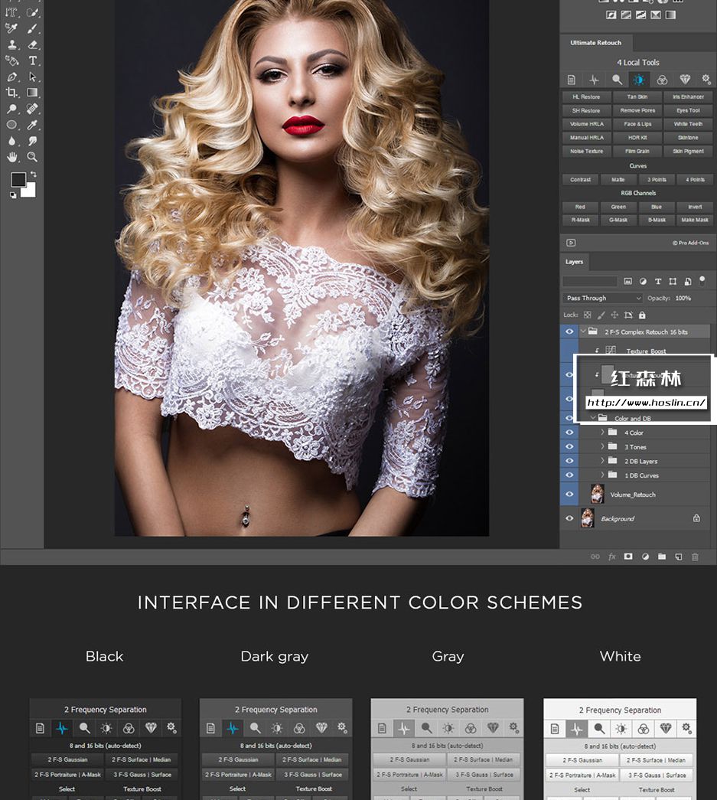Expand the 1 DB Curves group
The width and height of the screenshot is (717, 800).
tap(602, 475)
